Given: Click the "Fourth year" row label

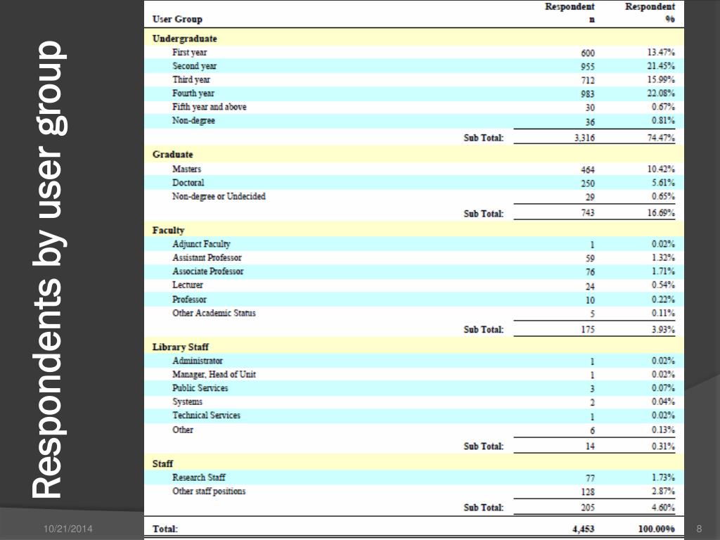Looking at the screenshot, I should point(193,94).
